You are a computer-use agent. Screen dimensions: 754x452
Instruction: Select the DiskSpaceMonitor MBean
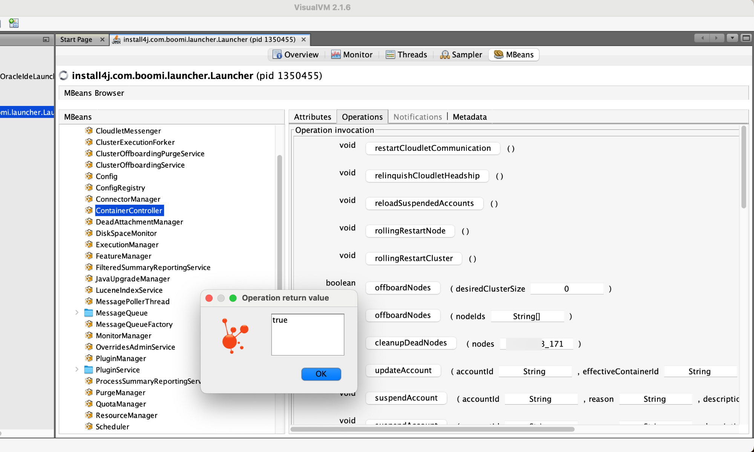coord(126,233)
